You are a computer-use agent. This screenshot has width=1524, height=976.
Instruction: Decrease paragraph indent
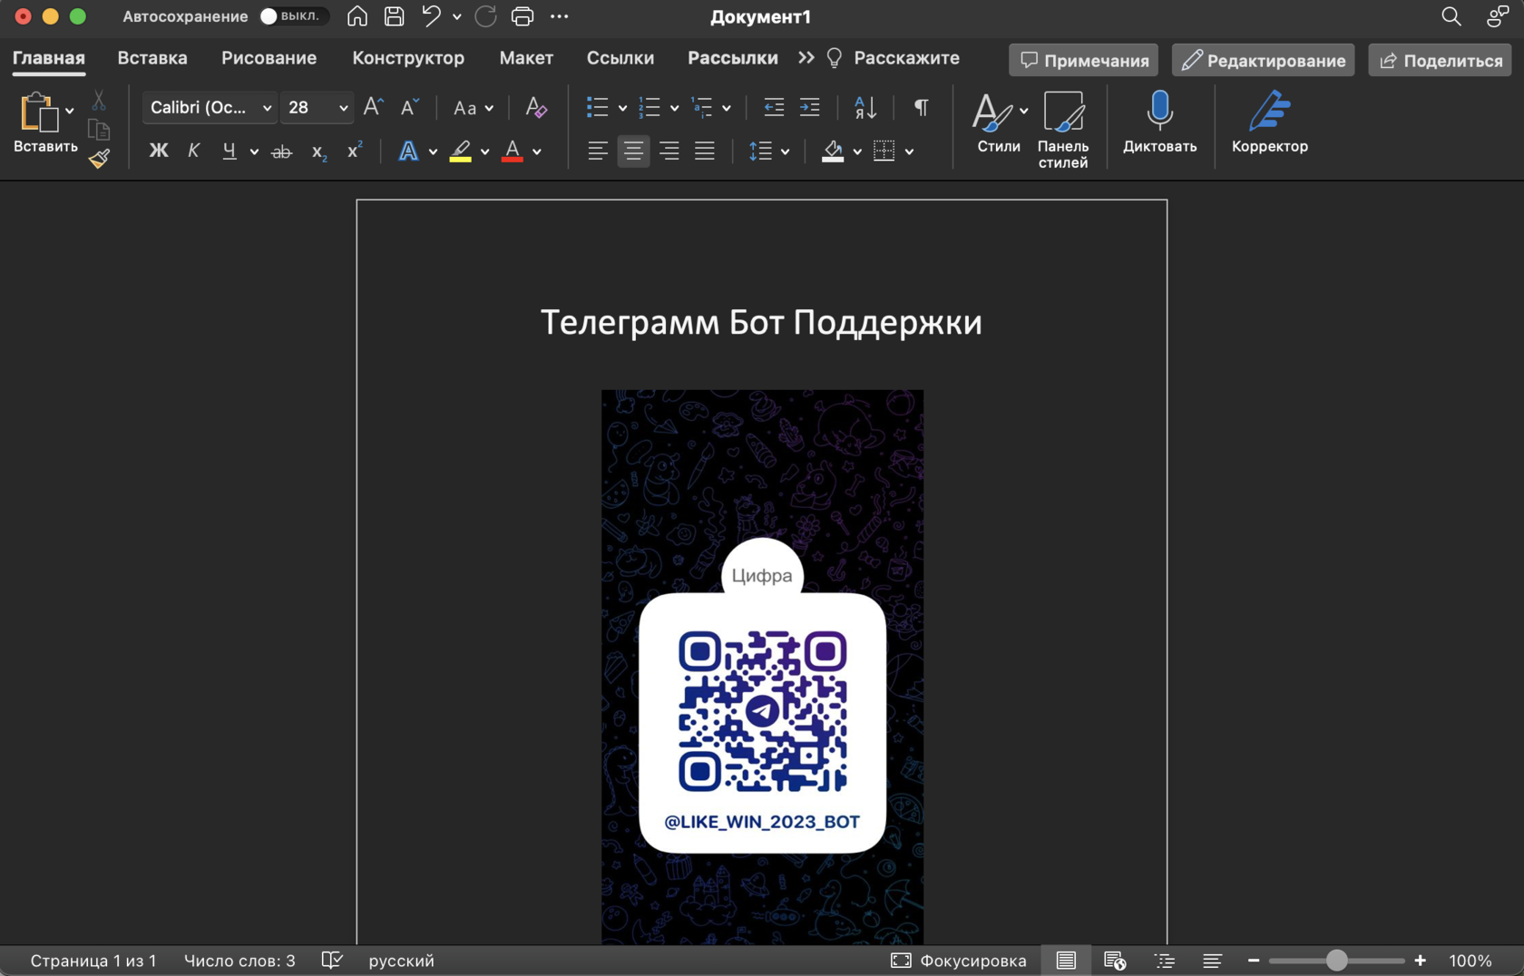click(774, 107)
